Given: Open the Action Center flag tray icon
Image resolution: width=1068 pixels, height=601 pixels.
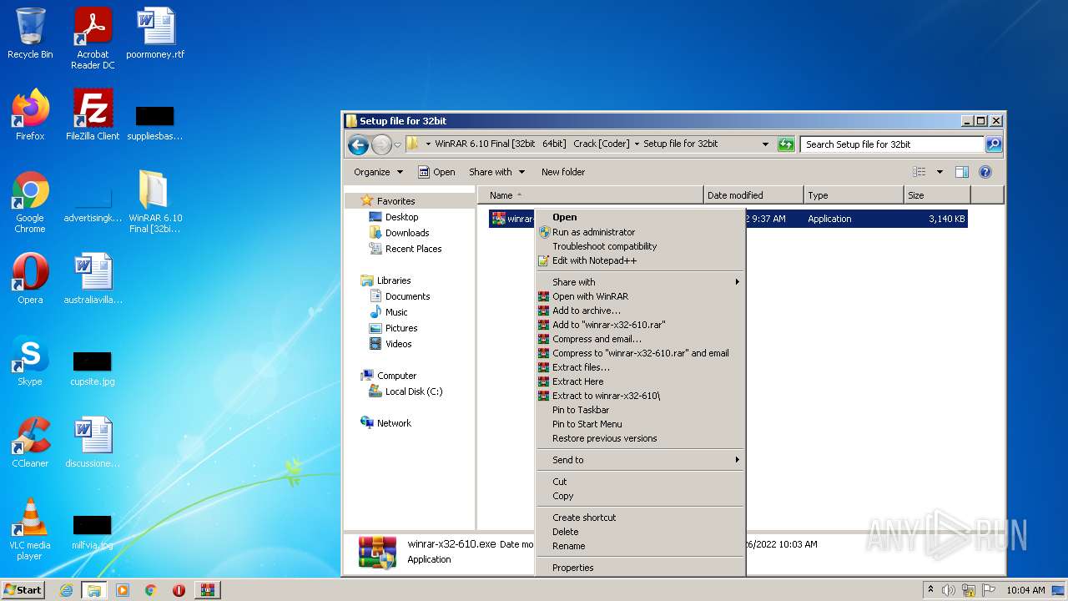Looking at the screenshot, I should pyautogui.click(x=989, y=590).
